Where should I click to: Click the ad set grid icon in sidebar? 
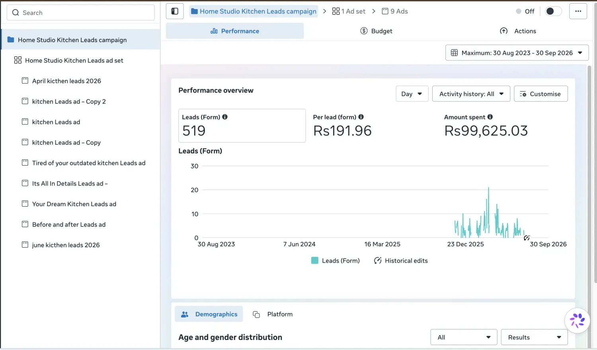18,60
